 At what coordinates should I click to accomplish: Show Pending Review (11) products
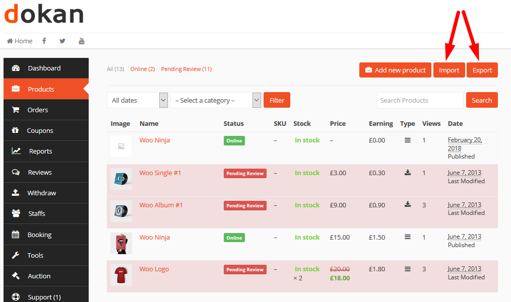(186, 69)
